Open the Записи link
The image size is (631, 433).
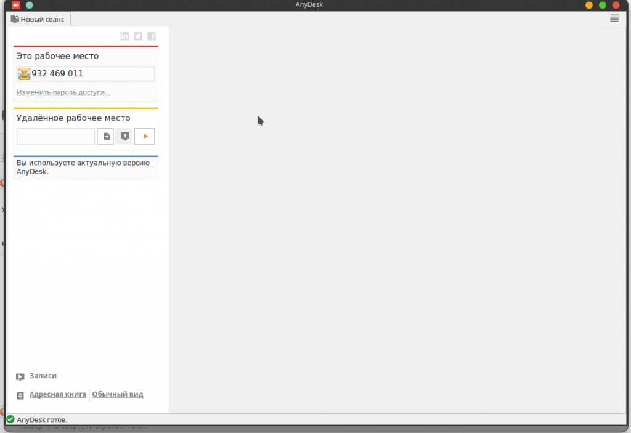43,376
